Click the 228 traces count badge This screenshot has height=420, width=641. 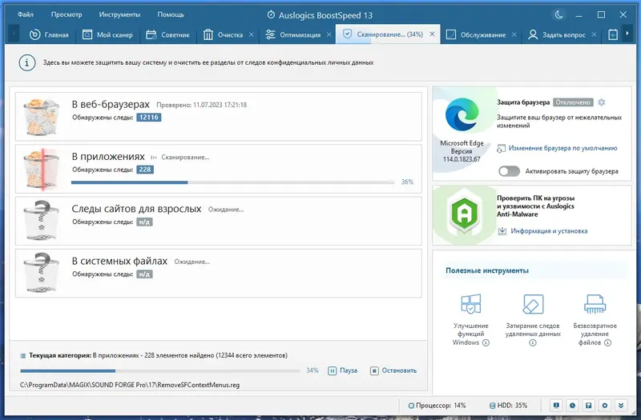(145, 170)
